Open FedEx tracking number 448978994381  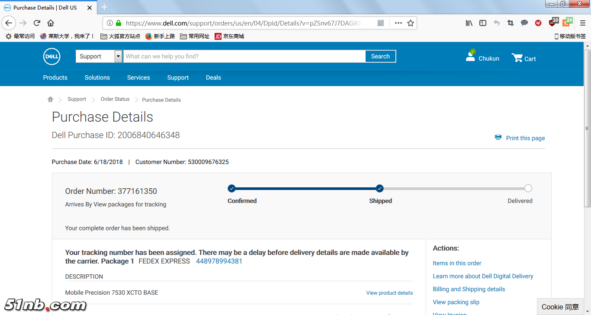pos(219,261)
